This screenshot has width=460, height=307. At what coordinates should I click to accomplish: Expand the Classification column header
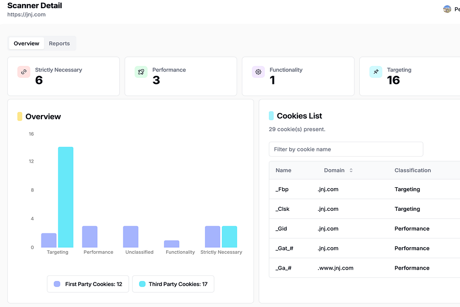pyautogui.click(x=412, y=170)
